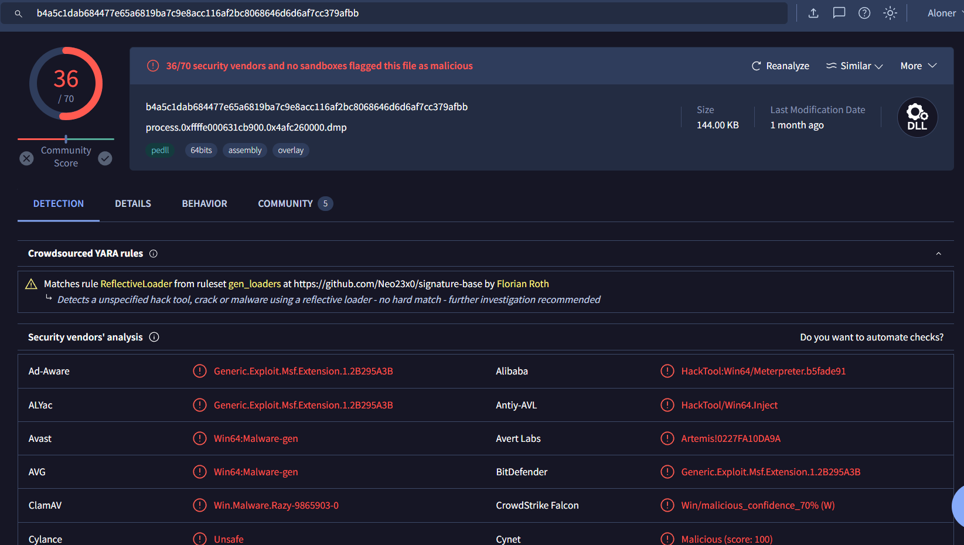Open the help question mark icon

tap(864, 13)
